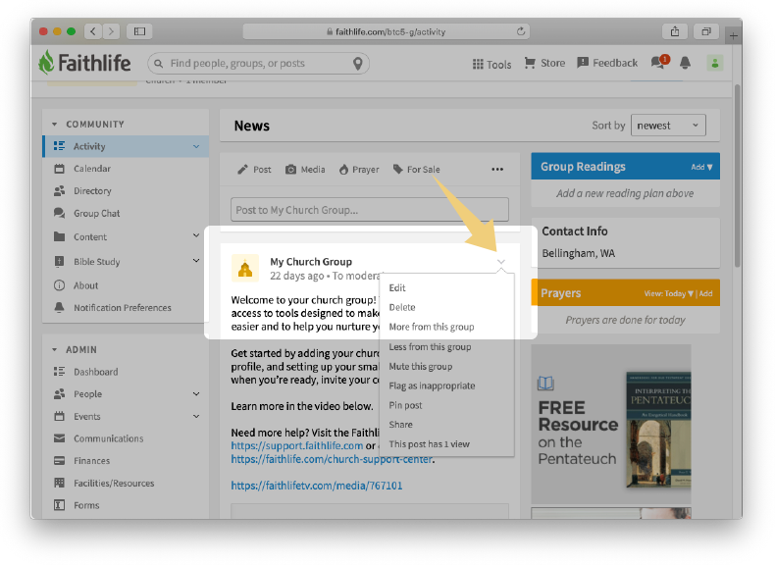Reload the page
Screen dimensions: 775x565
521,31
